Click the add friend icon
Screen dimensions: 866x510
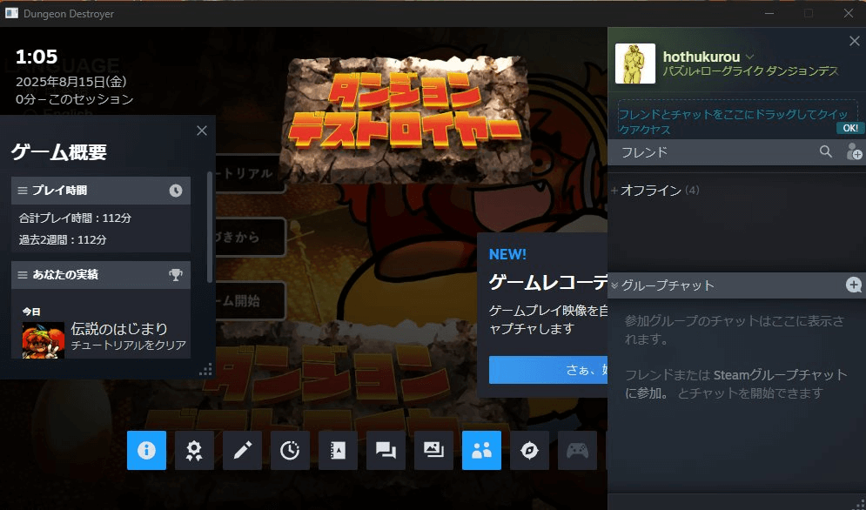[x=854, y=151]
